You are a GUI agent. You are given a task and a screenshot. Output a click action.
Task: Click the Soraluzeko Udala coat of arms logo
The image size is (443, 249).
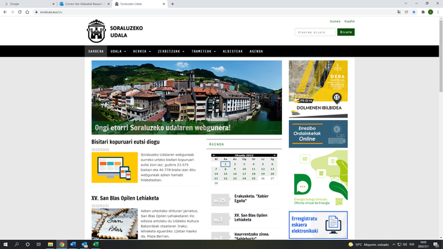pos(96,31)
